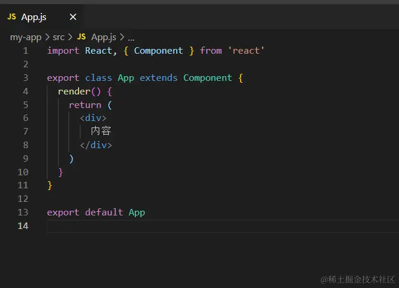
Task: Select the App.js editor tab
Action: [41, 17]
